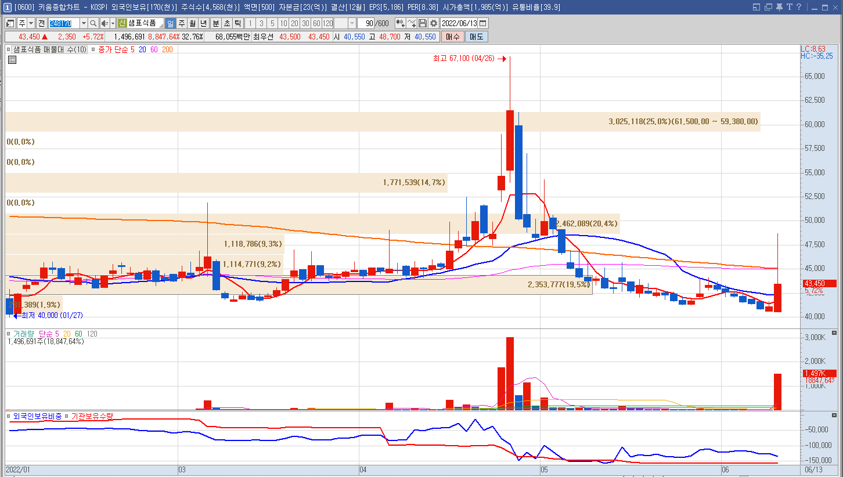Viewport: 843px width, 477px height.
Task: Click the 매도 sell button
Action: (476, 37)
